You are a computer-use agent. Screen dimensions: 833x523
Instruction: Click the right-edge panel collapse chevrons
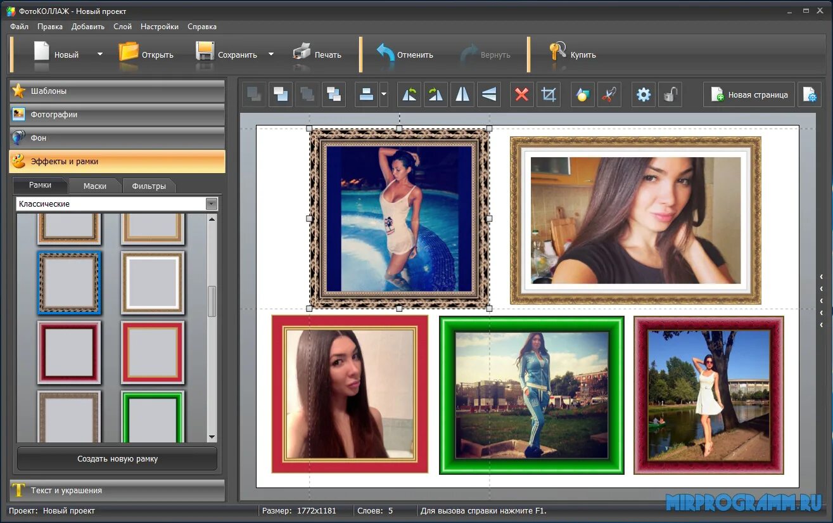[821, 300]
